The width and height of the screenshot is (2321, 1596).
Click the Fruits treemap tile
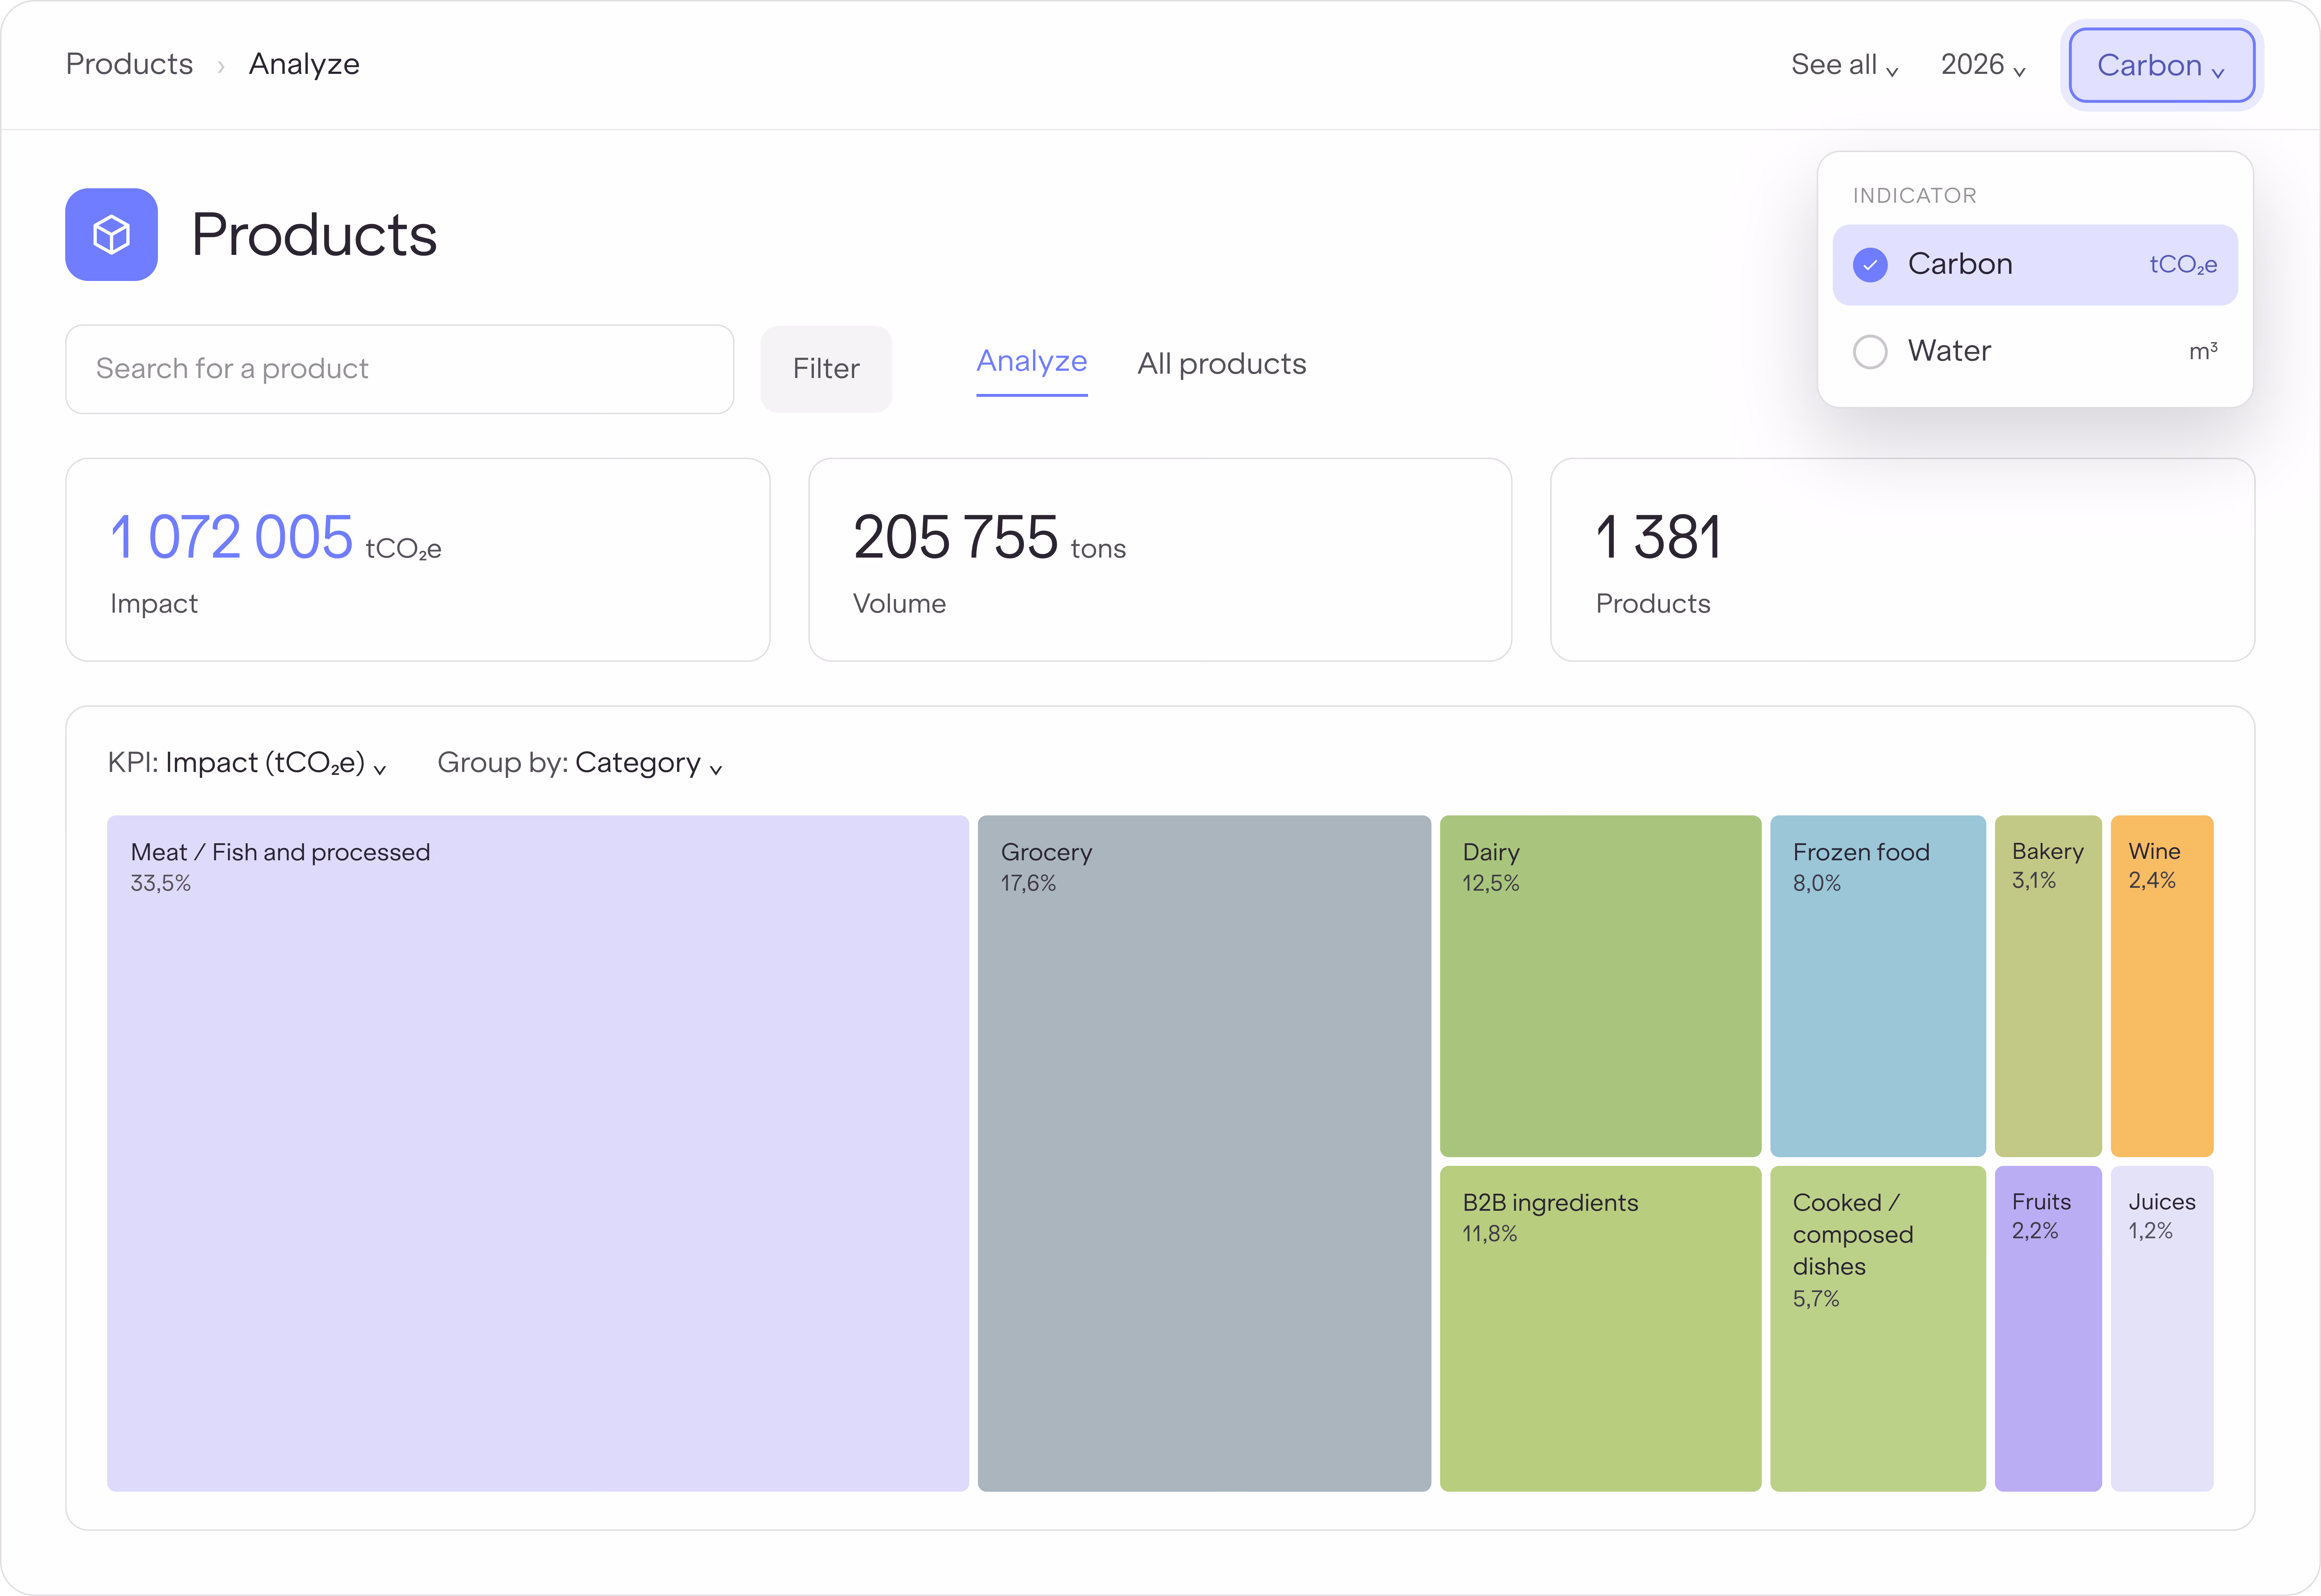pos(2048,1329)
